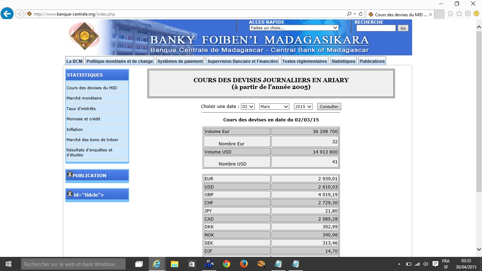Open a new tab next to the current tab

tap(439, 14)
